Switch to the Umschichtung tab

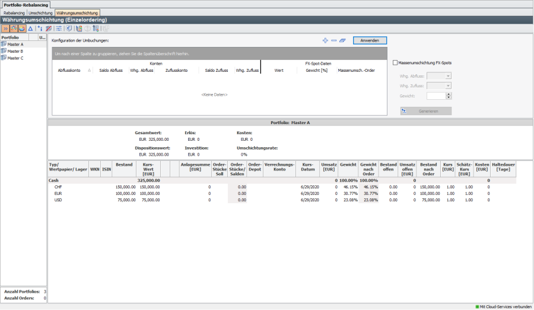pyautogui.click(x=41, y=12)
